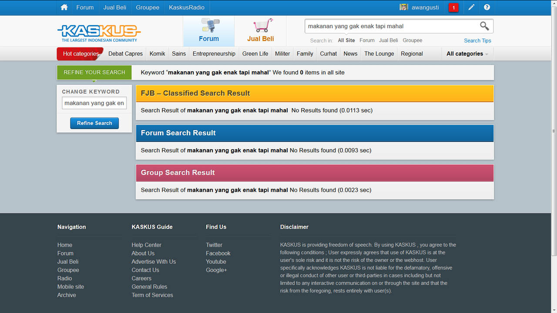Go to the home icon in top bar
This screenshot has height=313, width=557.
(x=64, y=7)
